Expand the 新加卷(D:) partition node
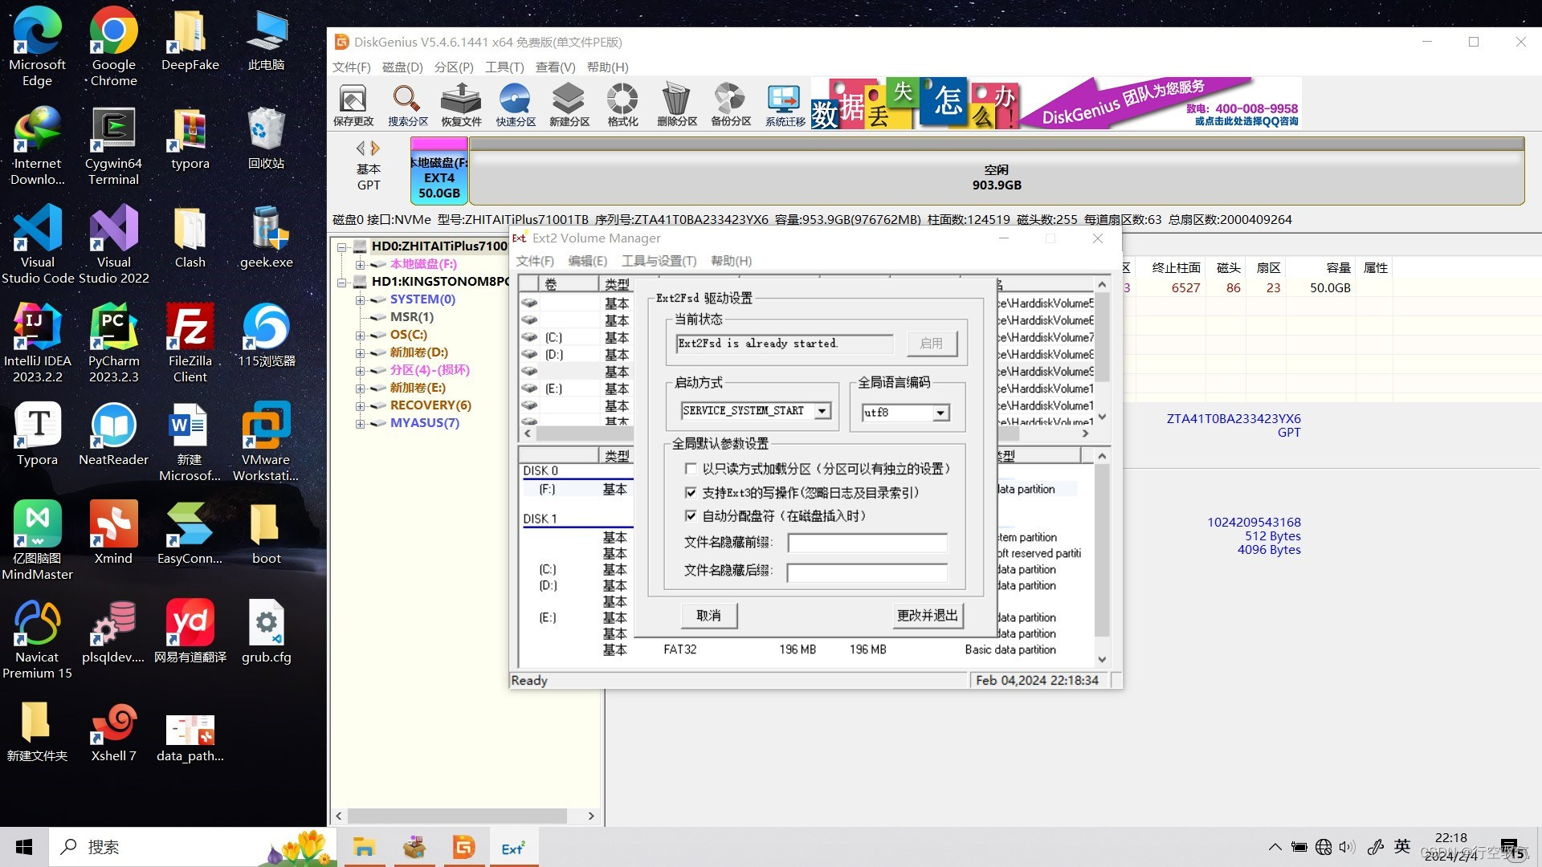Screen dimensions: 1542x867 (360, 352)
